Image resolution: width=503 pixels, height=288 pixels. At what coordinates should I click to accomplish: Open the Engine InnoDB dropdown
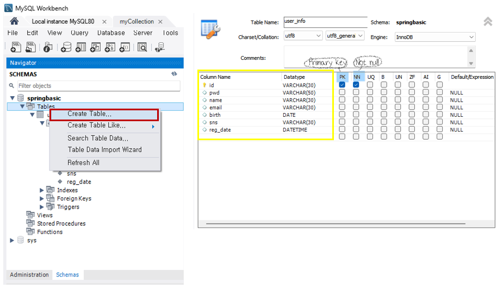click(x=434, y=37)
